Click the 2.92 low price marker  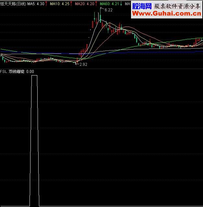pyautogui.click(x=83, y=64)
